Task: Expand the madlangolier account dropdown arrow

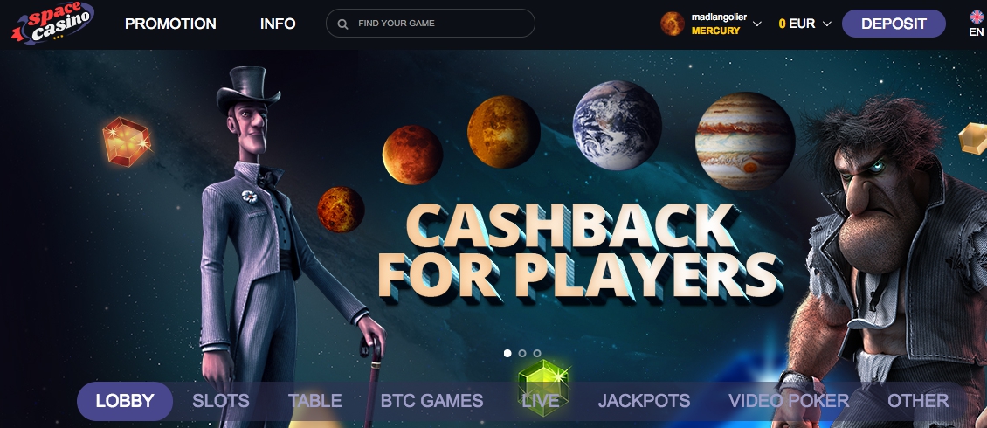Action: point(757,24)
